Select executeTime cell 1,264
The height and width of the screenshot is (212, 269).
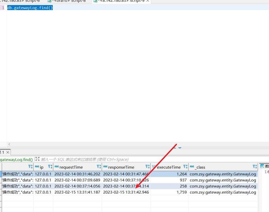tap(170, 174)
